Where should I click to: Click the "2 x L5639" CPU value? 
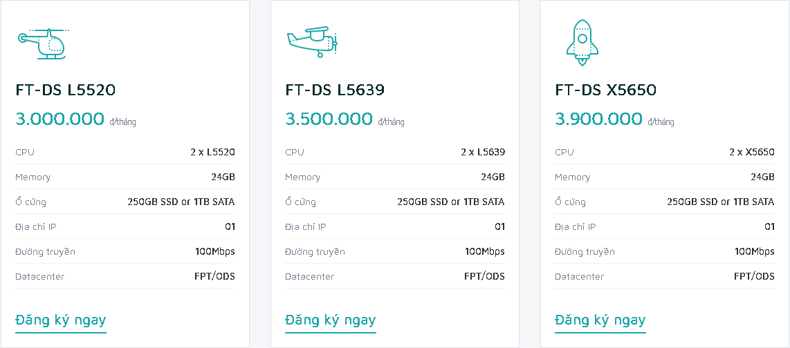483,152
